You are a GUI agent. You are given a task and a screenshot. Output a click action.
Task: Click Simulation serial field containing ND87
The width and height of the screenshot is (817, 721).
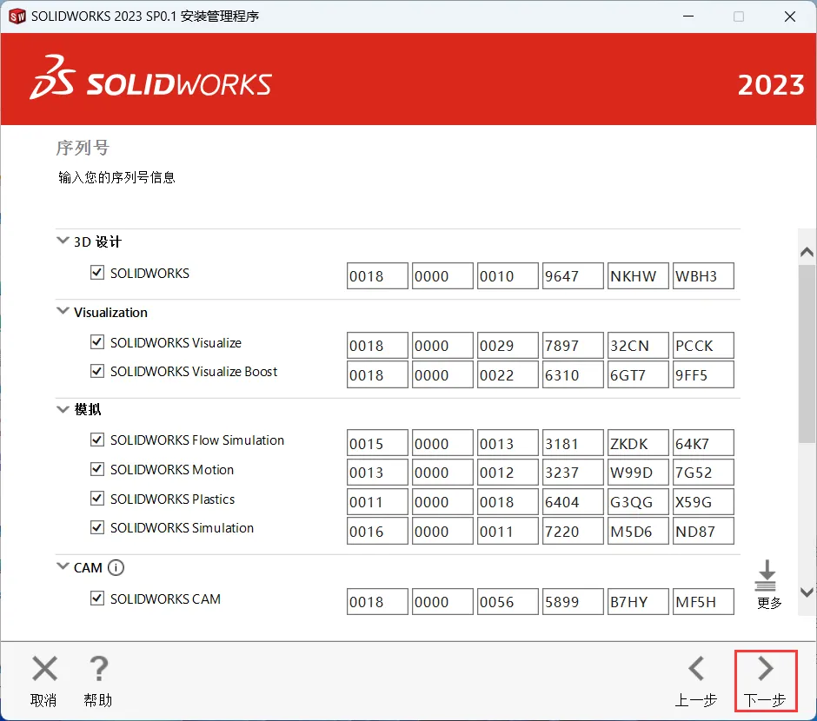point(703,531)
